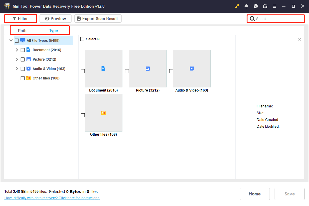The width and height of the screenshot is (309, 206).
Task: Collapse the All File Types tree node
Action: (x=11, y=40)
